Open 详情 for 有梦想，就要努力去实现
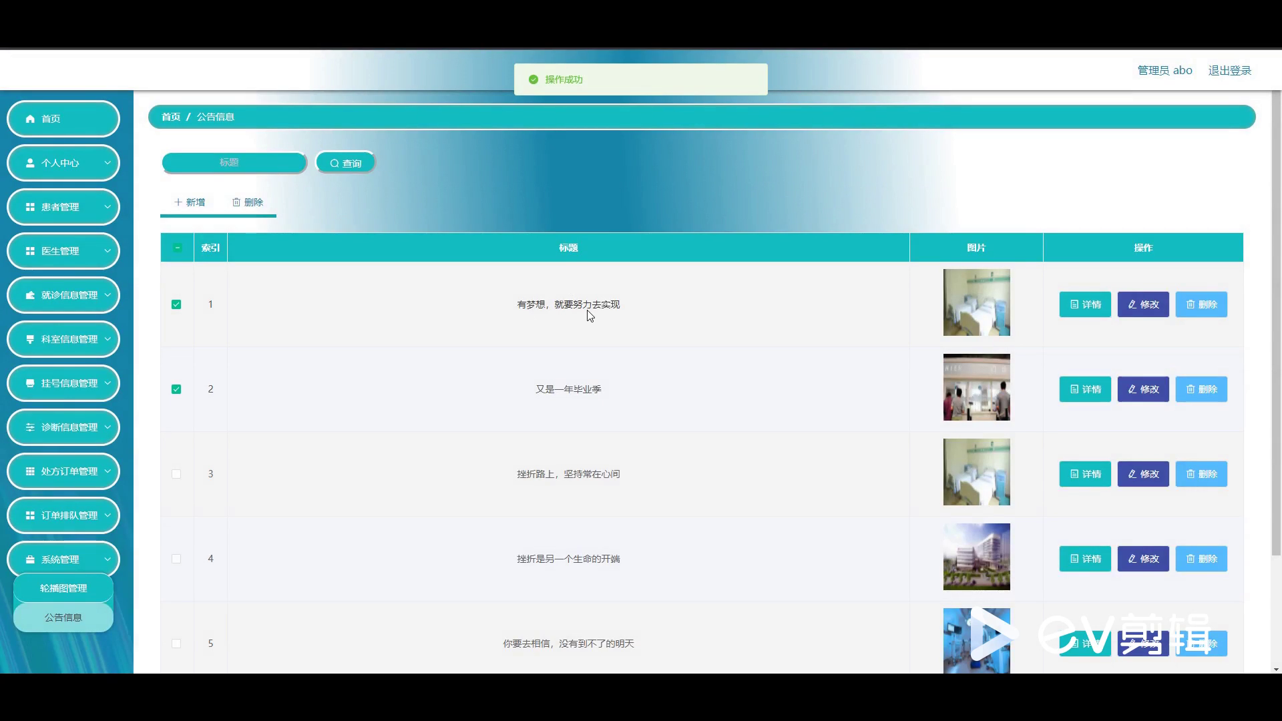Image resolution: width=1282 pixels, height=721 pixels. coord(1085,304)
